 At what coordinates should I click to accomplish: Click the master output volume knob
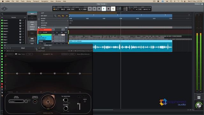coord(199,105)
